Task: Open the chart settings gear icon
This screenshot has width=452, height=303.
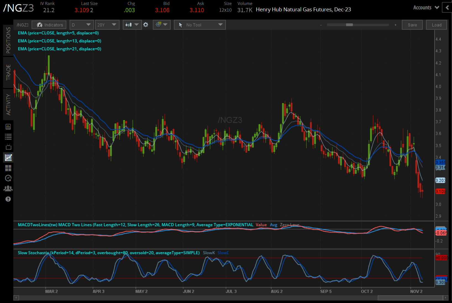Action: (146, 25)
